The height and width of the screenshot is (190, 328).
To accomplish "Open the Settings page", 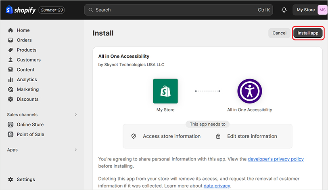I will (26, 179).
